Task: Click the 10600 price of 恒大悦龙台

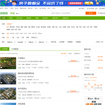Action: click(x=73, y=92)
